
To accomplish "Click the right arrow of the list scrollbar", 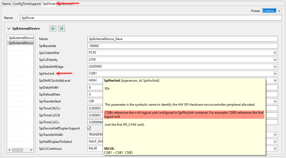I will [31, 150].
